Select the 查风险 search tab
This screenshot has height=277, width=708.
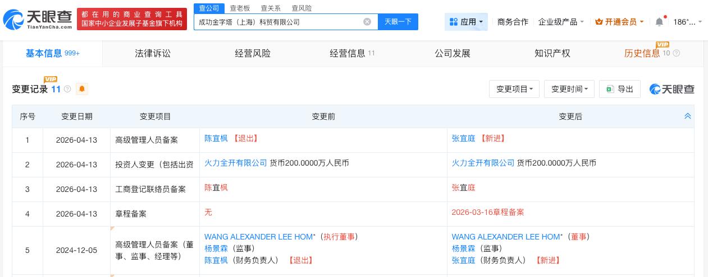click(302, 8)
